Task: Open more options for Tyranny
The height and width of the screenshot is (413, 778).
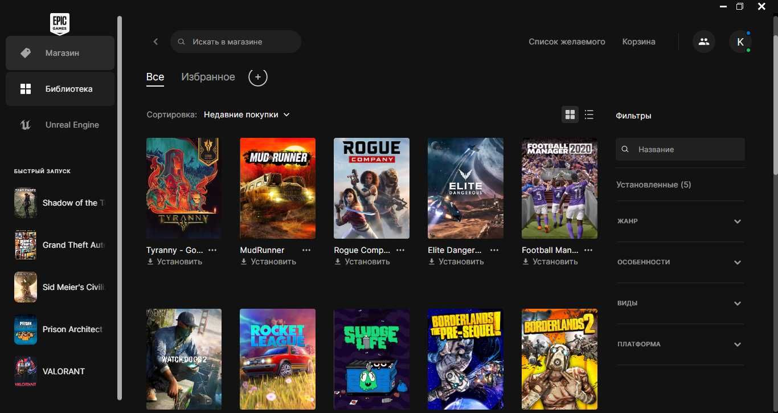Action: [212, 250]
